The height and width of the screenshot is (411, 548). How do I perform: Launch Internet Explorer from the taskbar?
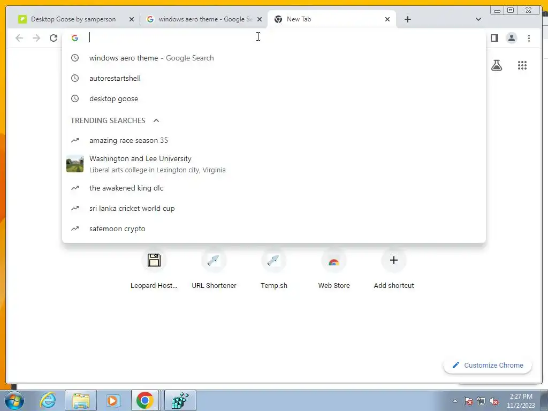point(48,400)
